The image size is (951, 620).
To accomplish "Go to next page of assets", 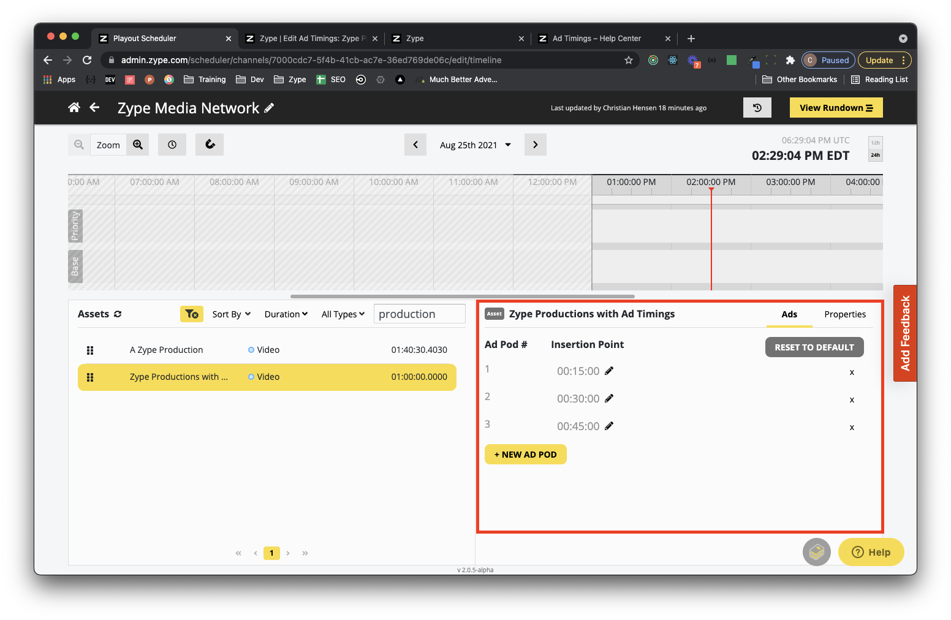I will (x=288, y=553).
